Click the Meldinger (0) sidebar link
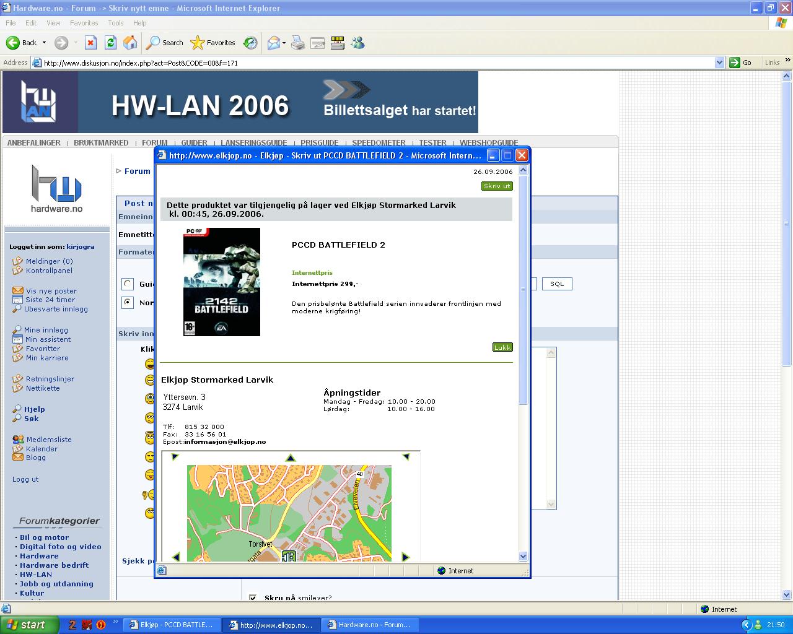The width and height of the screenshot is (793, 634). click(x=49, y=261)
